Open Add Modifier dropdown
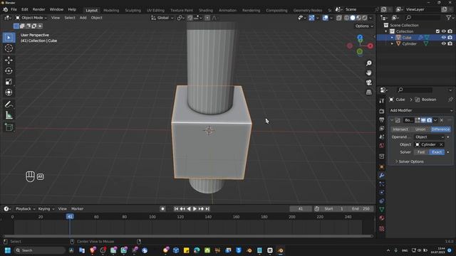The width and height of the screenshot is (456, 256). click(x=421, y=111)
